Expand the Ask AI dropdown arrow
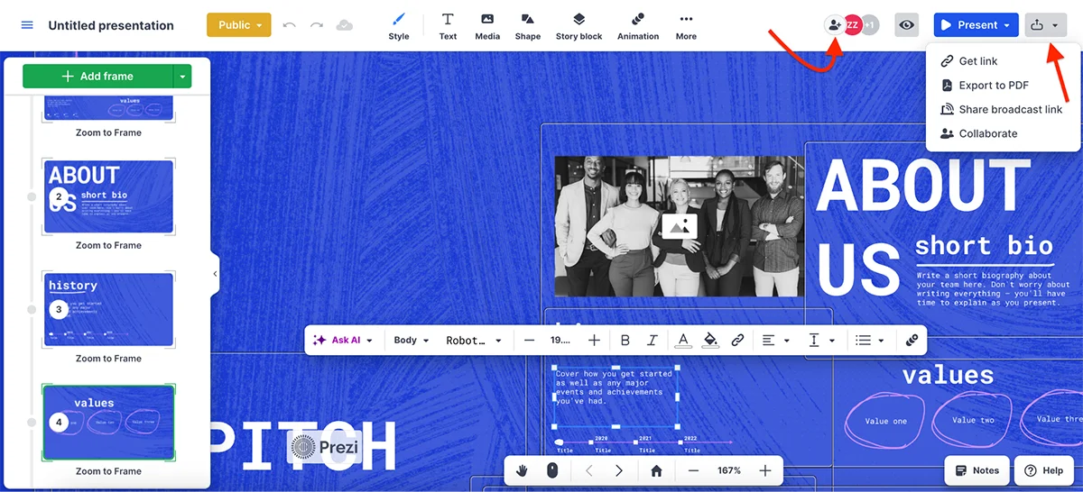Screen dimensions: 1083x492 pyautogui.click(x=370, y=341)
